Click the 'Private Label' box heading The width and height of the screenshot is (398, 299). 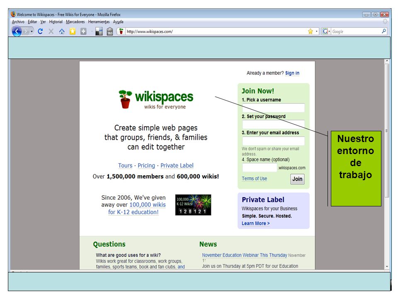point(263,200)
